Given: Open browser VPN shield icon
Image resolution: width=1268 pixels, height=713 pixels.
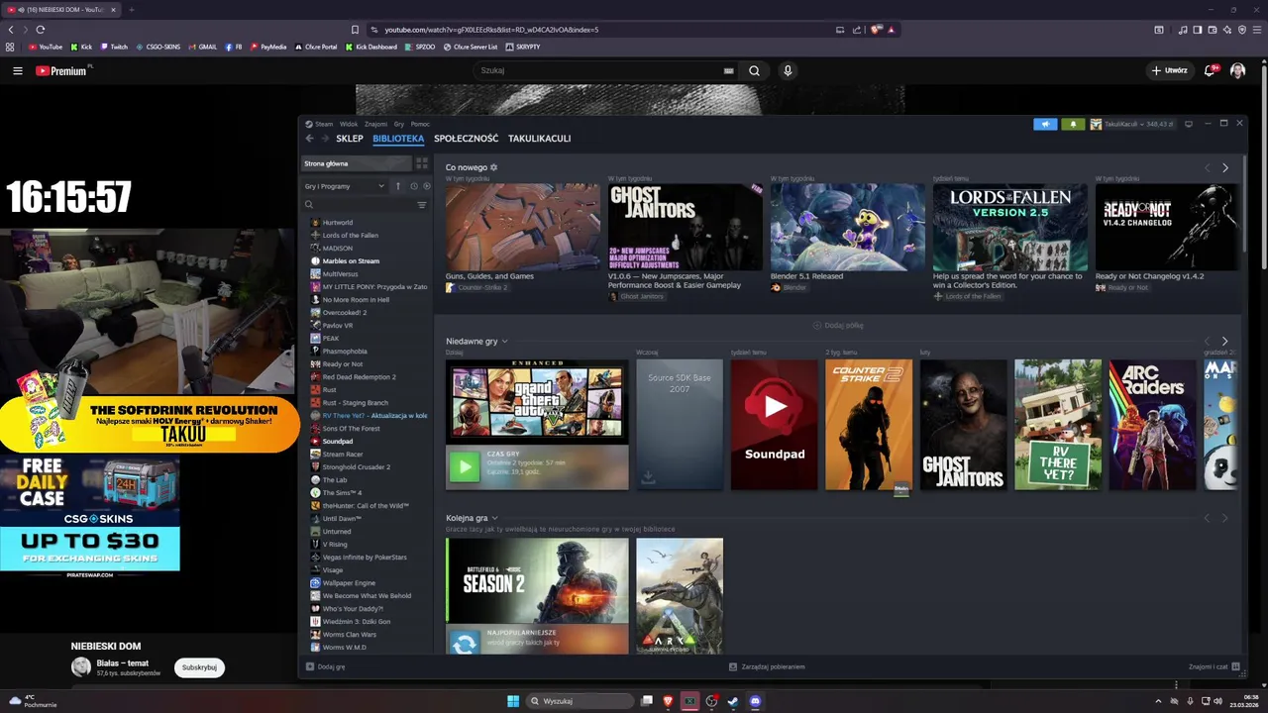Looking at the screenshot, I should pos(1242,30).
